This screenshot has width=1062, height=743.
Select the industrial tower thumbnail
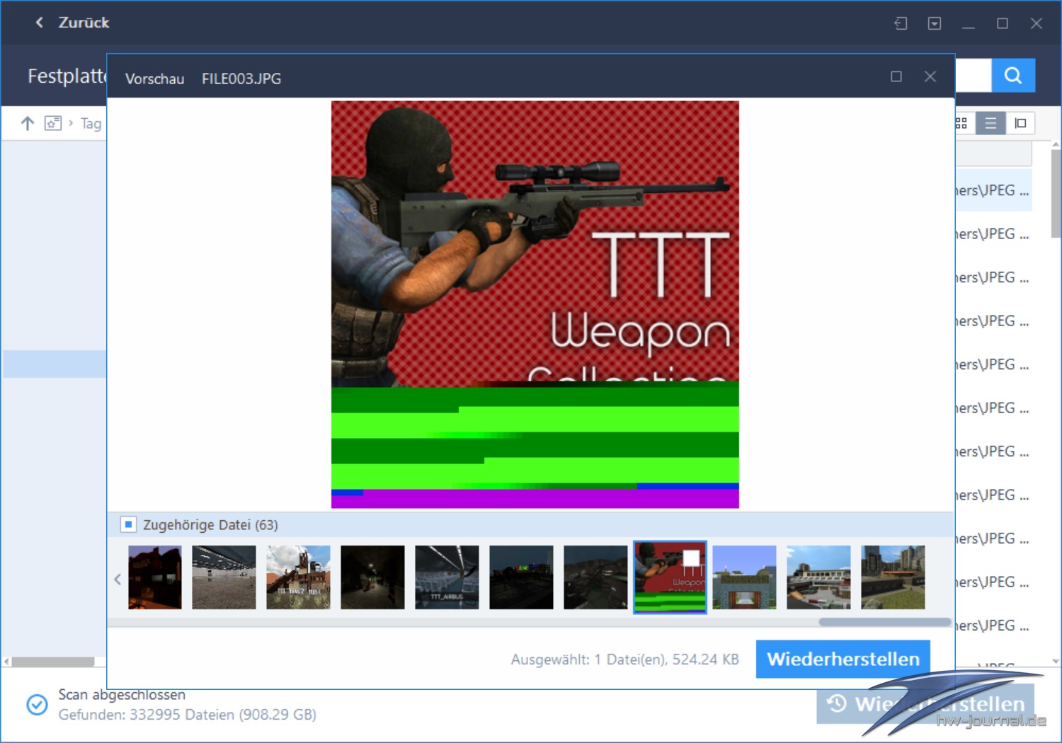298,577
